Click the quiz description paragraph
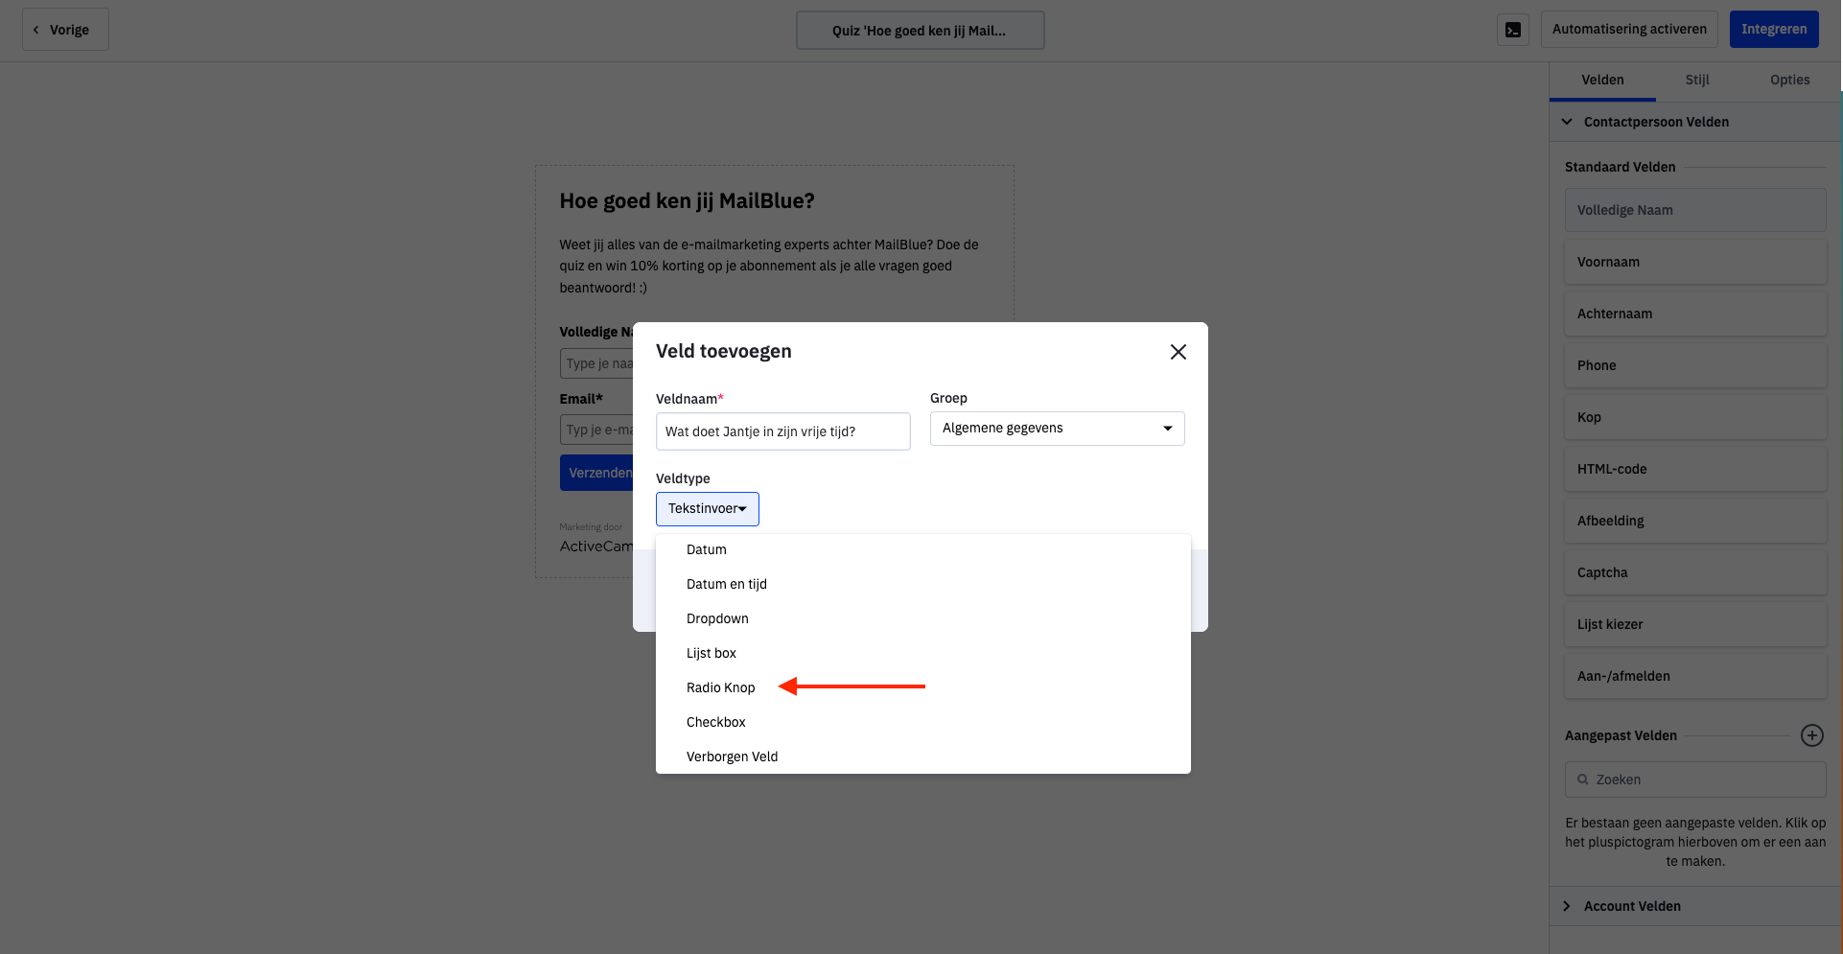The width and height of the screenshot is (1843, 954). click(769, 266)
